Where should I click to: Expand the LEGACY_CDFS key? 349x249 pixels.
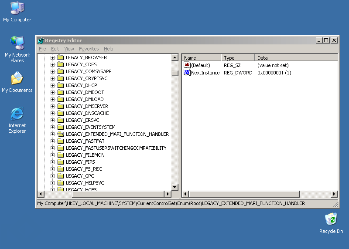point(52,64)
